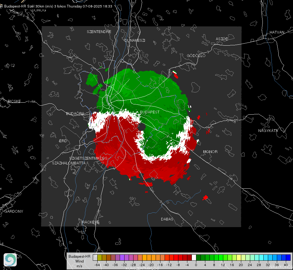Click the 28 value on the legend scale
Viewport: 293px width, 270px height.
coord(259,265)
